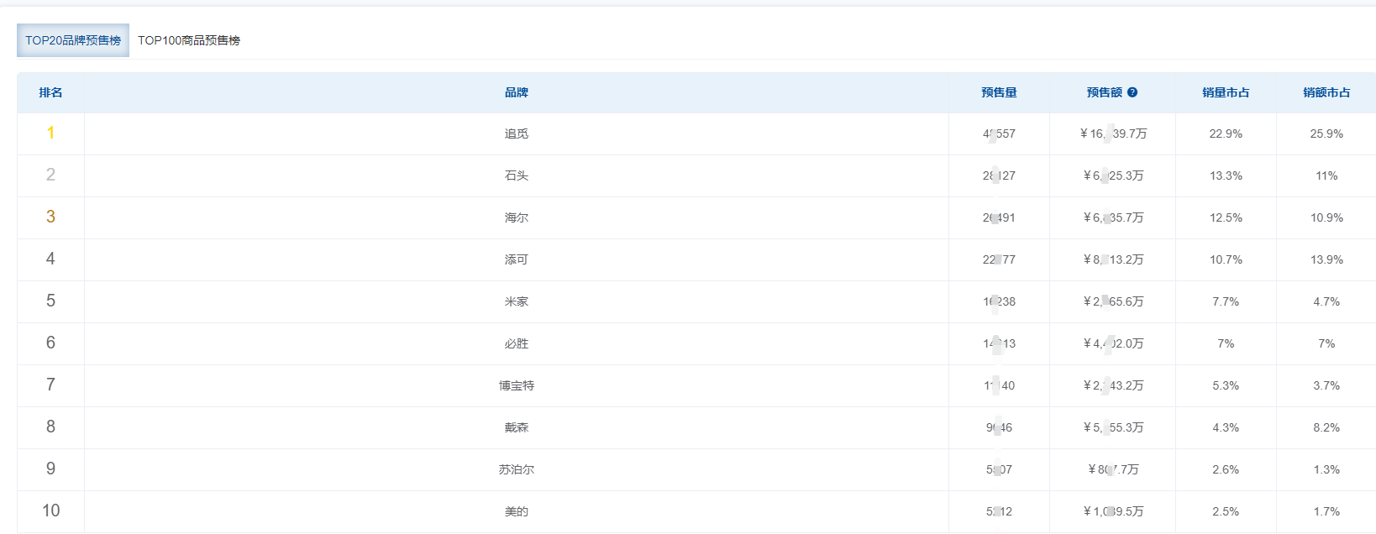This screenshot has width=1376, height=534.
Task: Click 博宝特's 销额市占 value 3.7%
Action: point(1326,385)
